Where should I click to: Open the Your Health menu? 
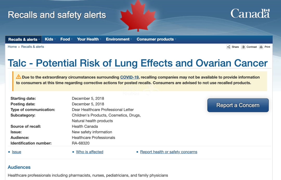point(89,39)
